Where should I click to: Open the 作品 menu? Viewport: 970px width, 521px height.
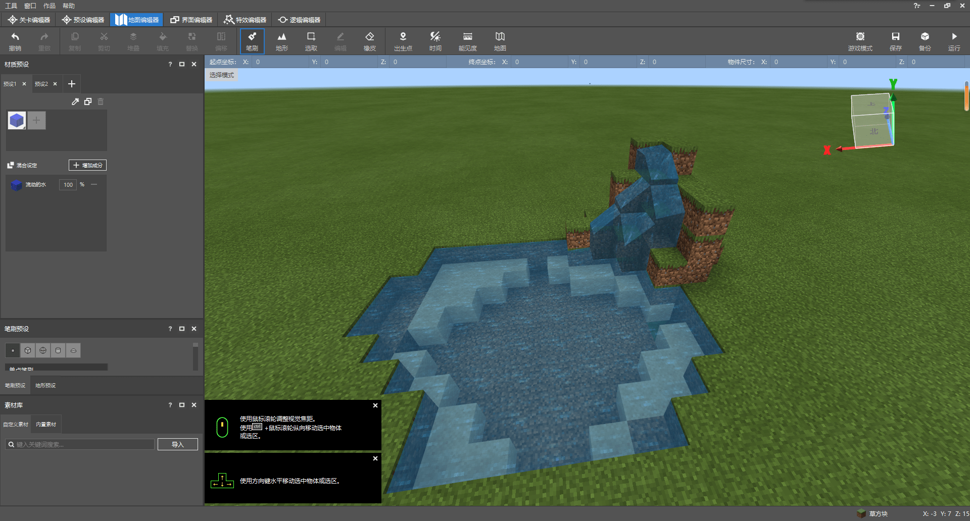point(50,6)
